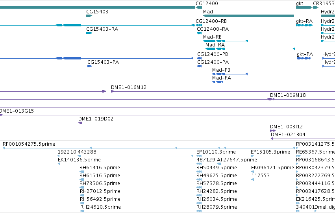
Task: Select the DME1-003I12 clone label
Action: [286, 127]
